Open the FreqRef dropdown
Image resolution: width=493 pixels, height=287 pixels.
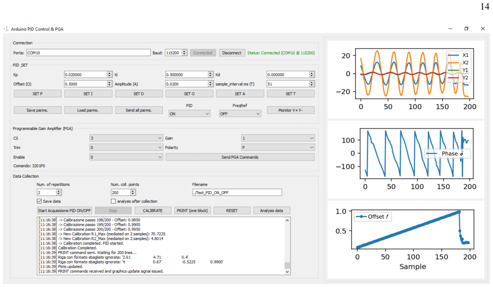click(240, 114)
